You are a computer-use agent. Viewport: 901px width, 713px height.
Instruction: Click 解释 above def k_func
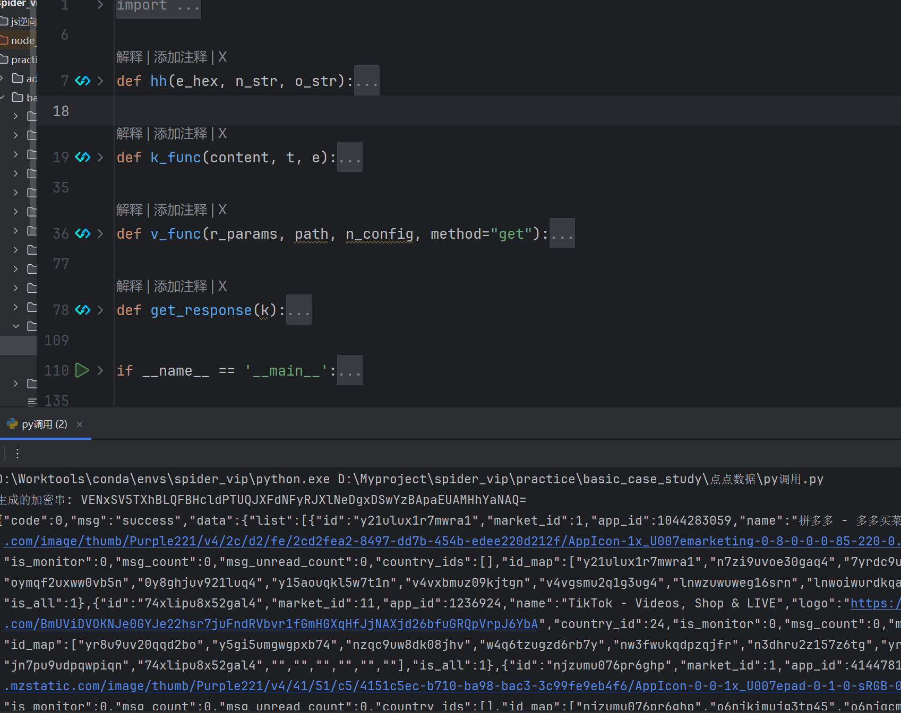pyautogui.click(x=130, y=133)
